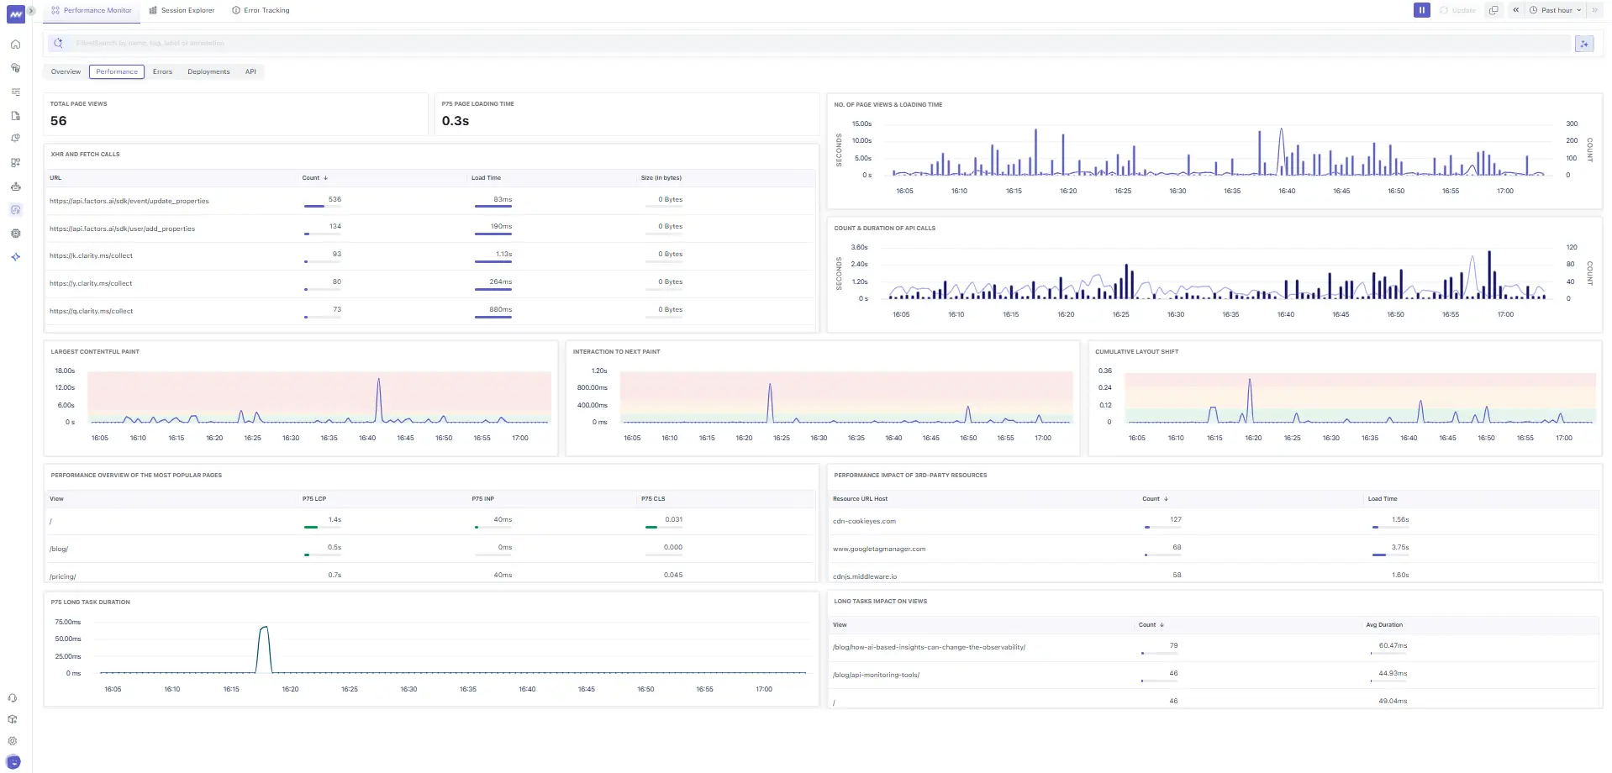Pause live dashboard updates
Image resolution: width=1612 pixels, height=773 pixels.
[1421, 9]
